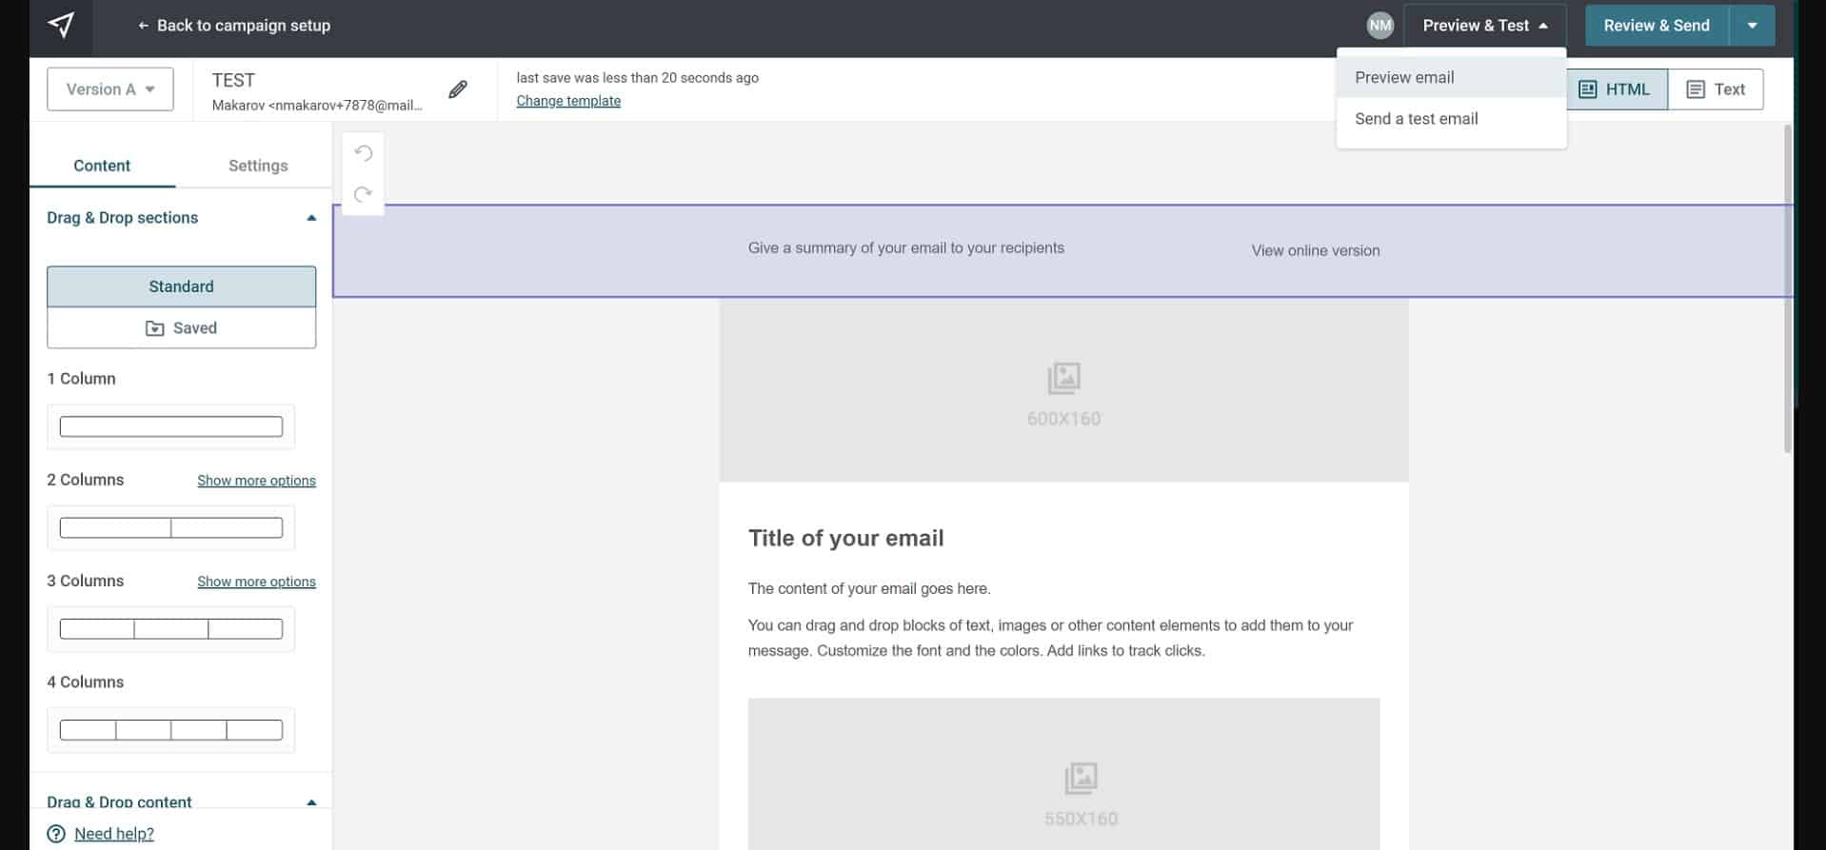1826x850 pixels.
Task: Show more options for 2 Columns
Action: click(x=256, y=481)
